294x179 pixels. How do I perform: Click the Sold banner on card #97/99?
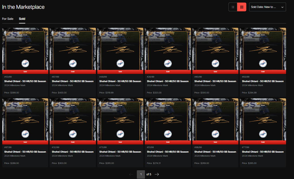(x=25, y=142)
